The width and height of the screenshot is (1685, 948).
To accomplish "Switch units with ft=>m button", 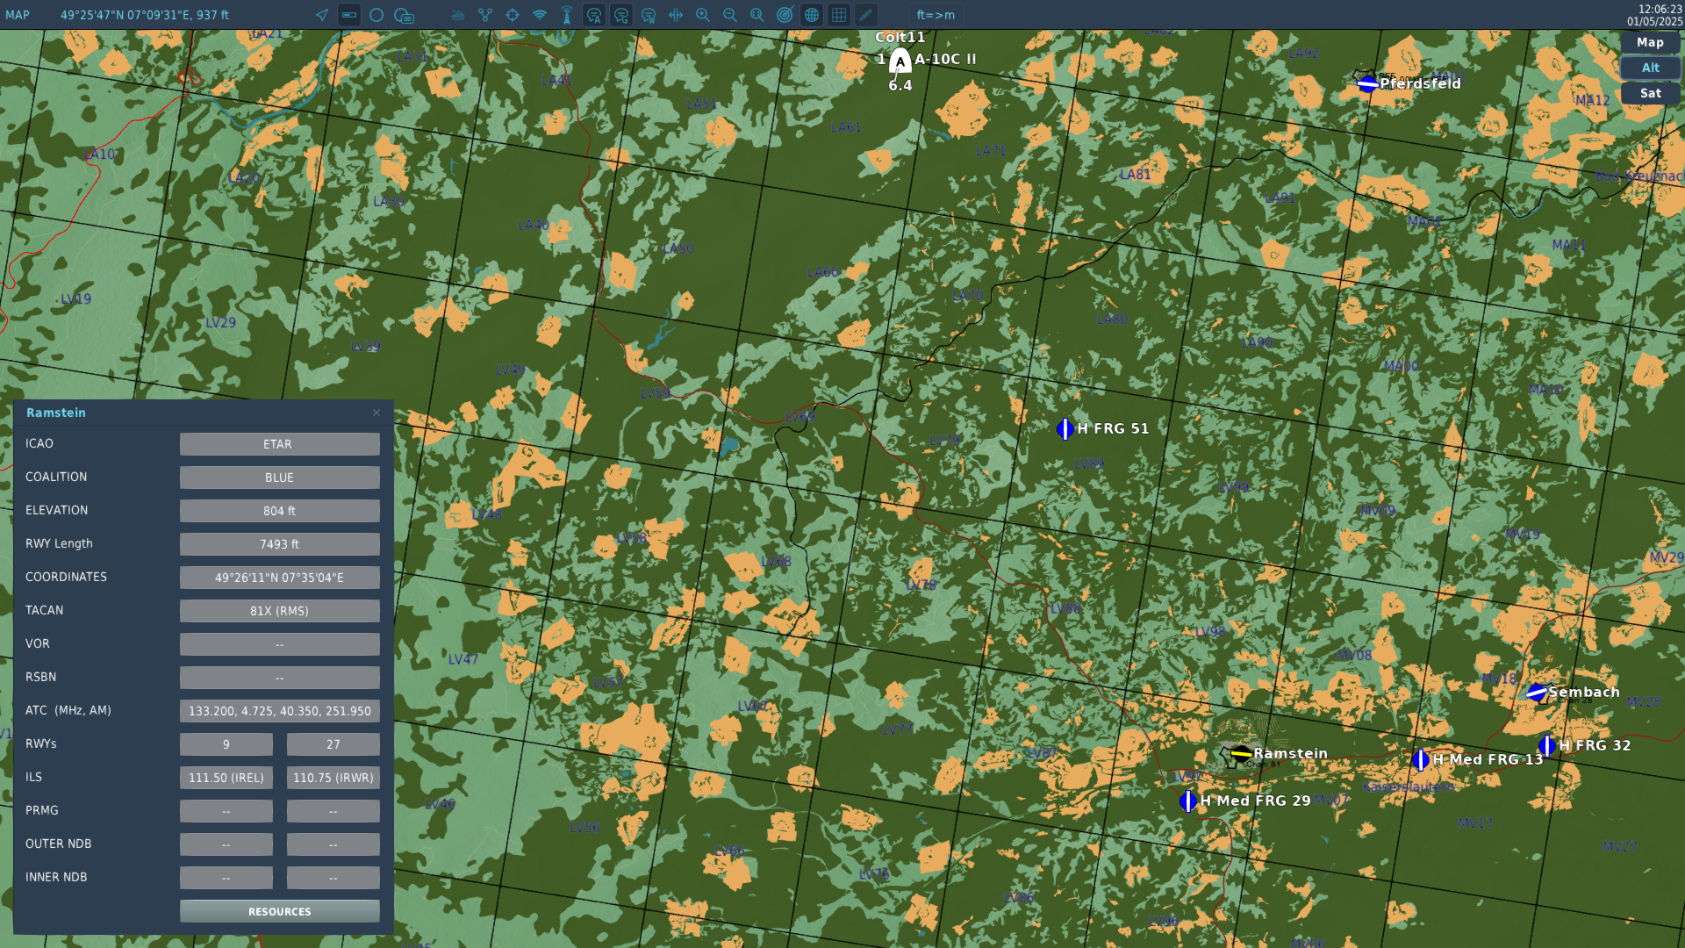I will (x=936, y=15).
